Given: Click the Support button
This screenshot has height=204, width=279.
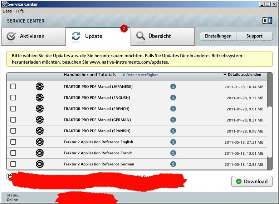Looking at the screenshot, I should 254,36.
